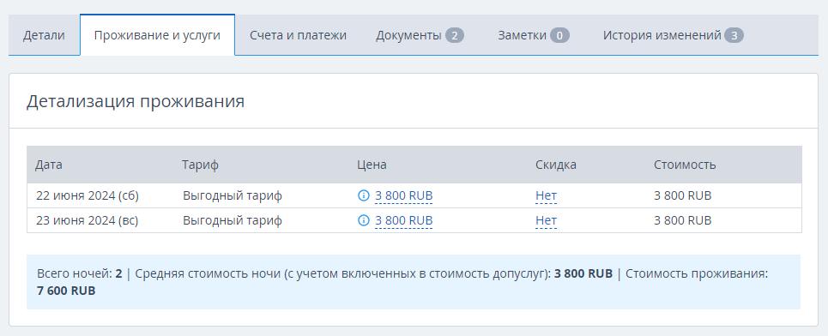Click the Дата column header
828x336 pixels.
click(49, 165)
